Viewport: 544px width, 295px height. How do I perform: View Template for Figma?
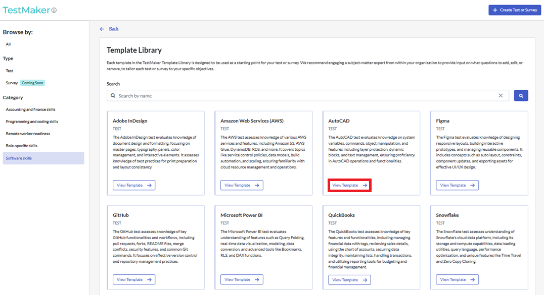[457, 185]
